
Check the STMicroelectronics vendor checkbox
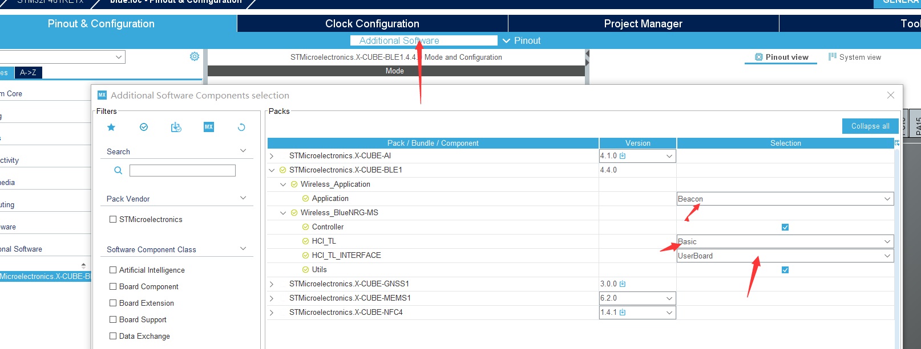click(113, 219)
